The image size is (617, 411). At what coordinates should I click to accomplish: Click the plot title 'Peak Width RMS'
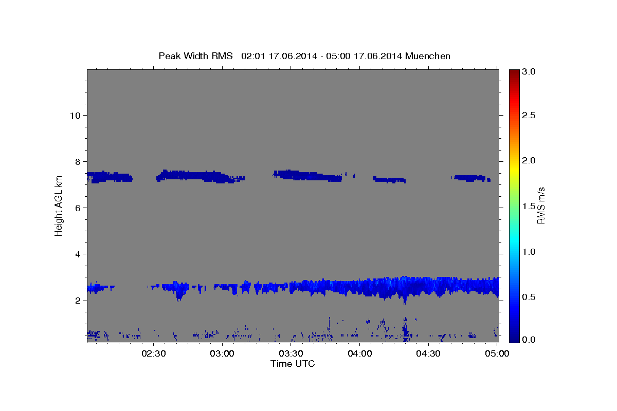tap(195, 56)
